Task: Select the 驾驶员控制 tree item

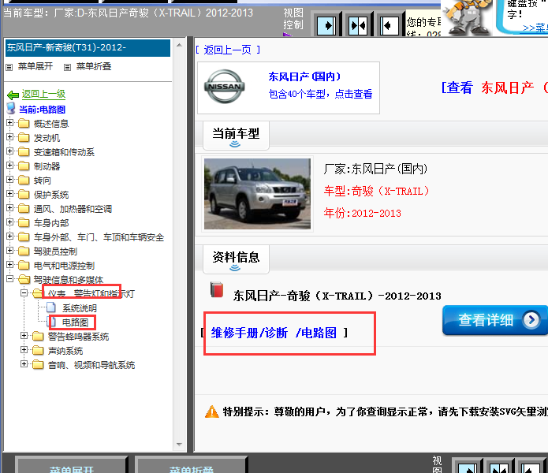Action: point(55,251)
